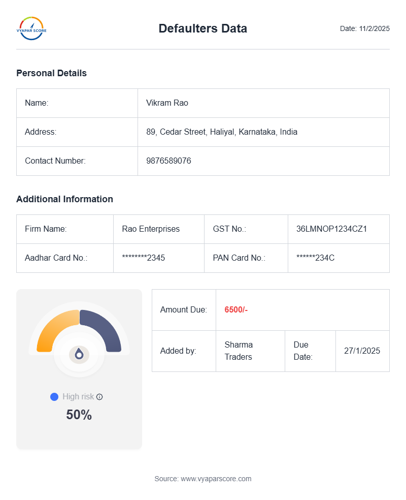This screenshot has width=406, height=500.
Task: Select the GST number 36LMNOP1234CZ1
Action: [x=331, y=229]
